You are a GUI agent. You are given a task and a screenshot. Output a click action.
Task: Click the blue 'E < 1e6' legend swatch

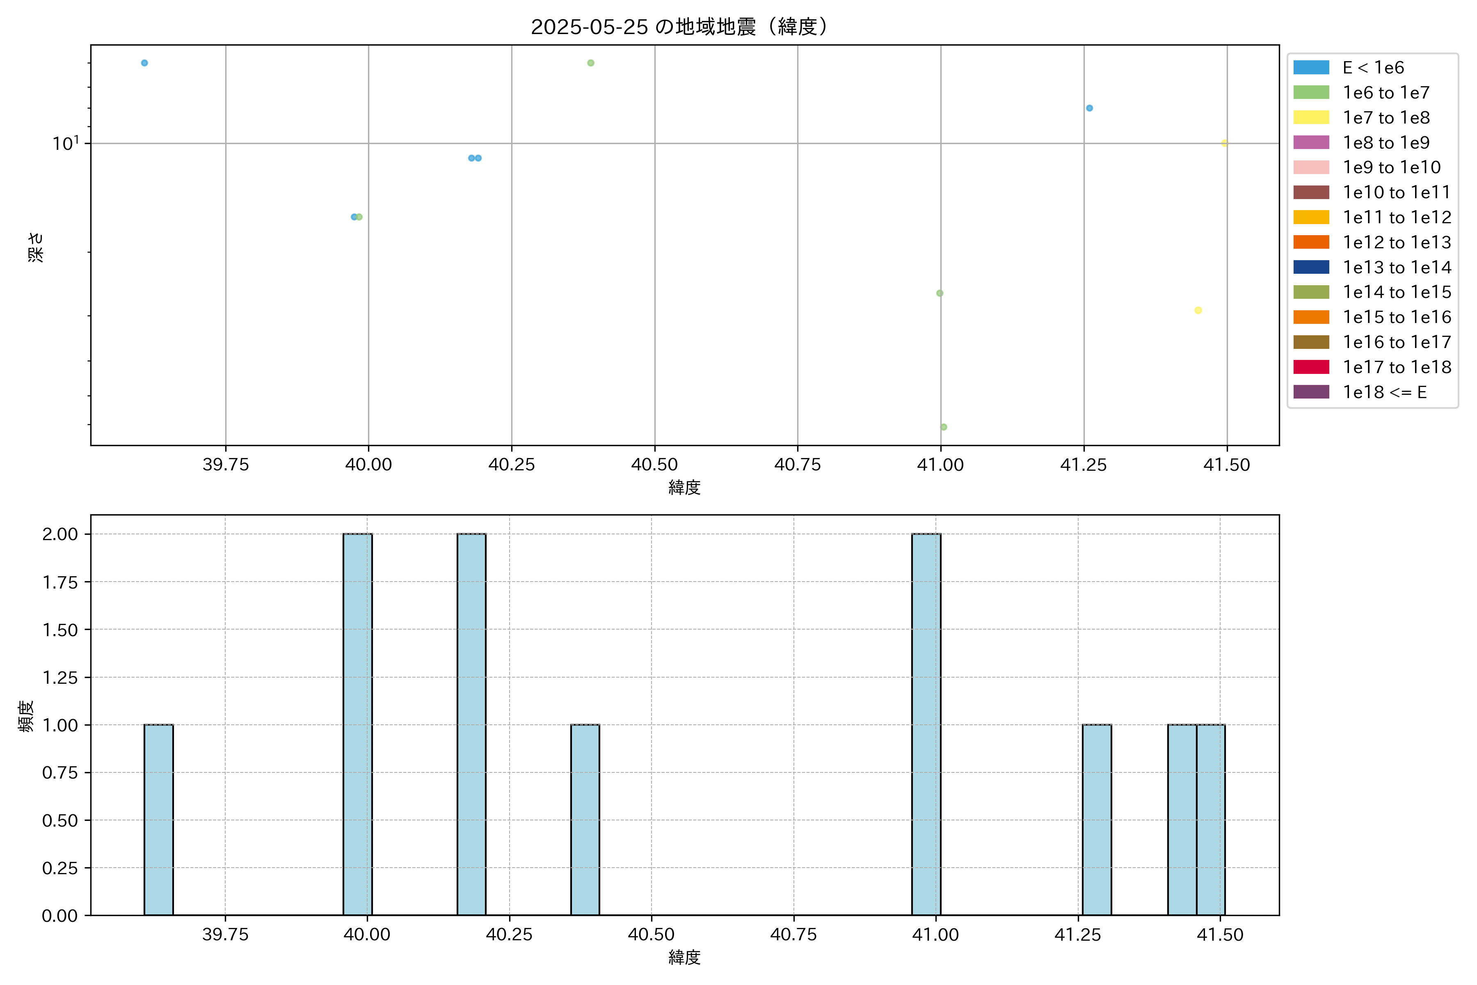1310,68
